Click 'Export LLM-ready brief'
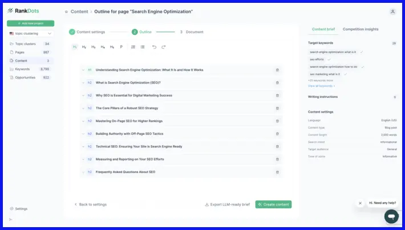Viewport: 405px width, 230px height. [x=227, y=204]
